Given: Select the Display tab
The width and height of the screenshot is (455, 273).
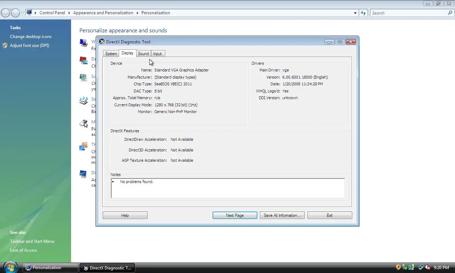Looking at the screenshot, I should (x=128, y=53).
